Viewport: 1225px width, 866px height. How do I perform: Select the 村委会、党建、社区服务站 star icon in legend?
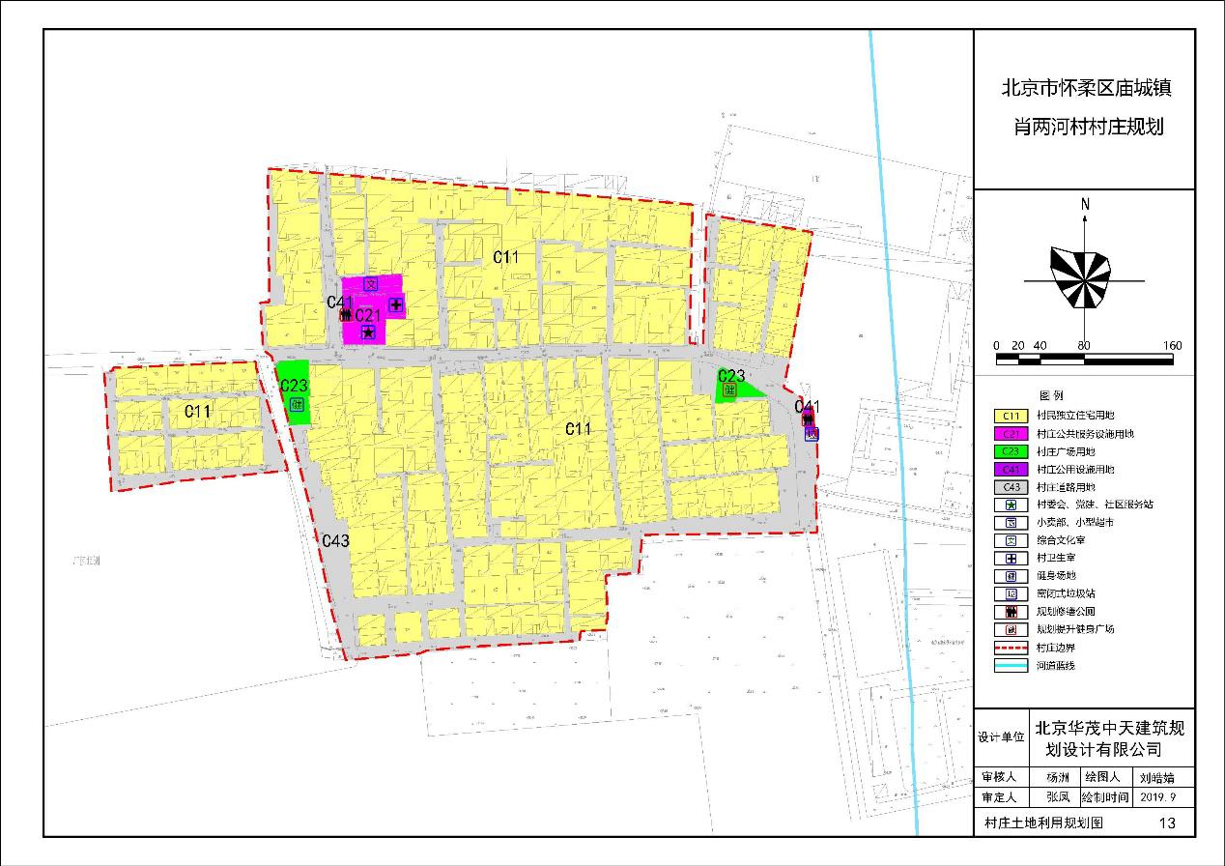pyautogui.click(x=1011, y=505)
